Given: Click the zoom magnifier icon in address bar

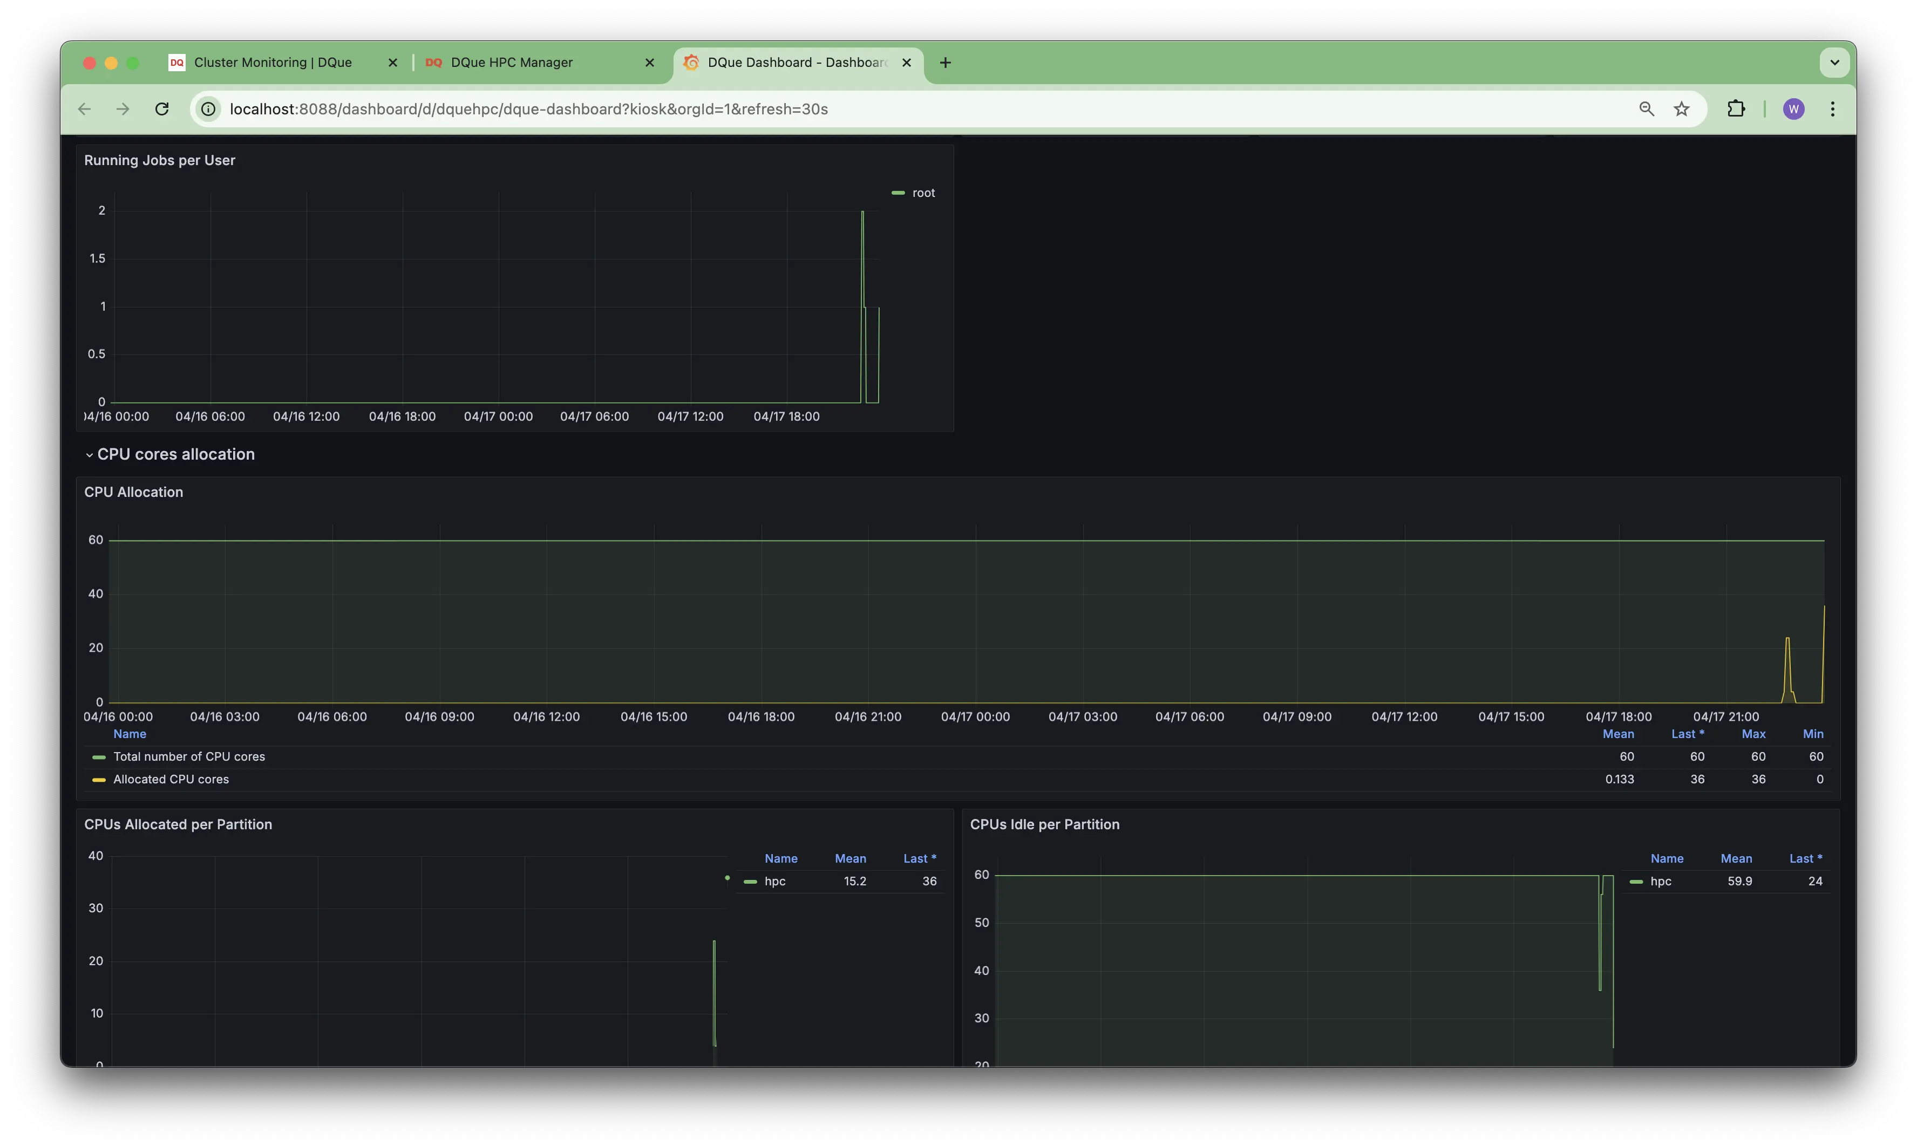Looking at the screenshot, I should pyautogui.click(x=1646, y=109).
